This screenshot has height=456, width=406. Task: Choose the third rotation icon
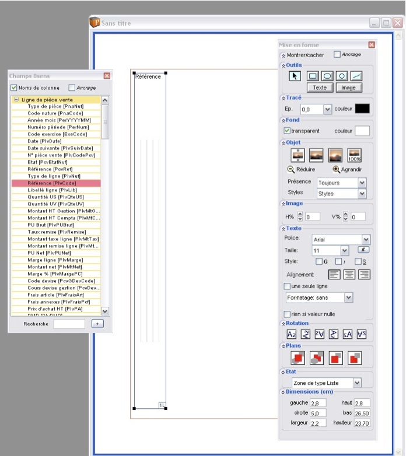319,335
